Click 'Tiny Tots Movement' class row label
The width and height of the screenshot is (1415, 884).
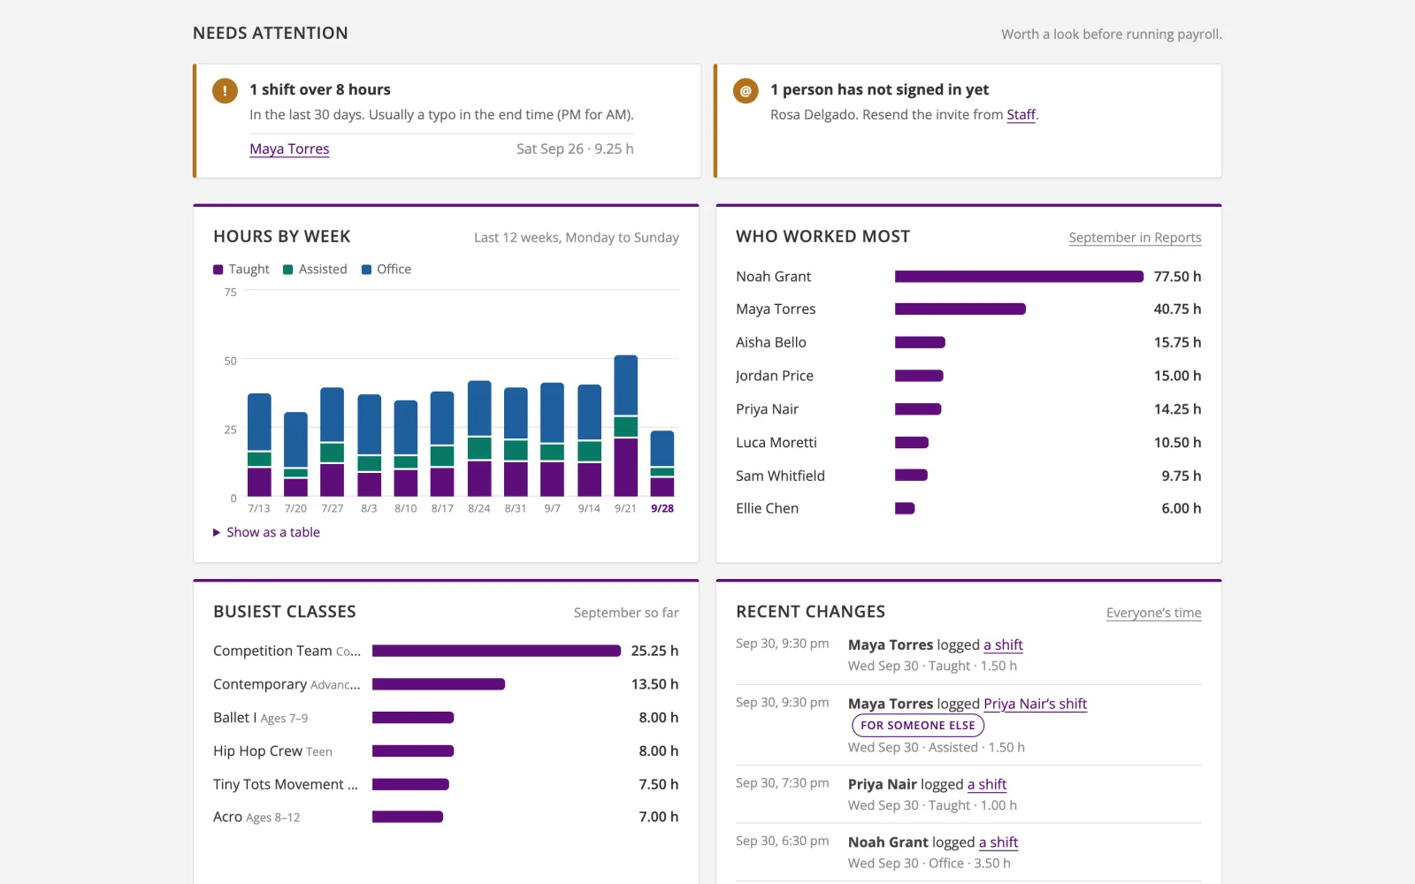[286, 784]
